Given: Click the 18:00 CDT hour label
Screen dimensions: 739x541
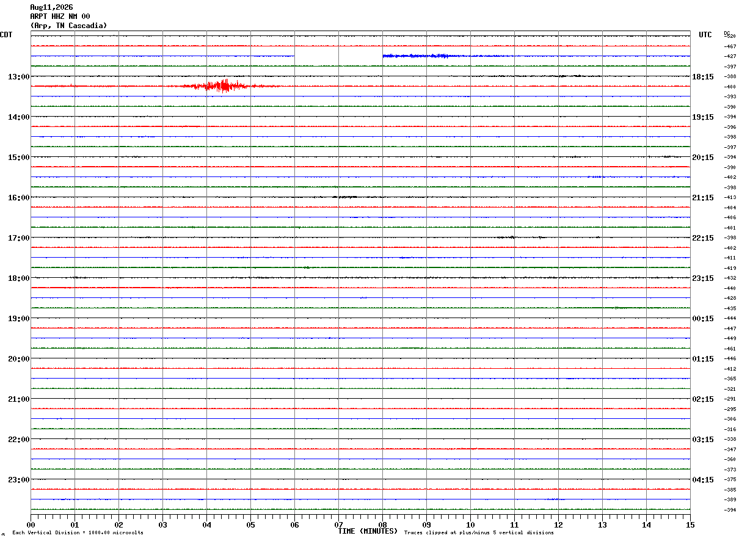Looking at the screenshot, I should [x=19, y=278].
